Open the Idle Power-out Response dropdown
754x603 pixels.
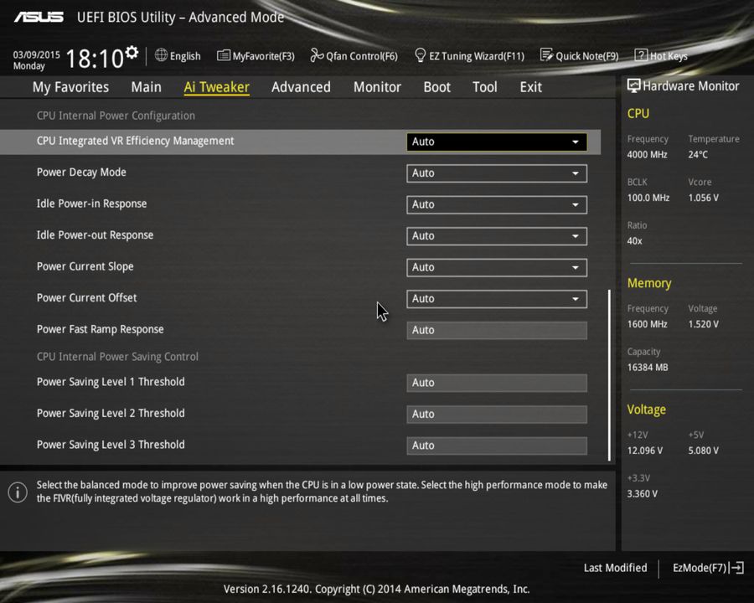[497, 235]
